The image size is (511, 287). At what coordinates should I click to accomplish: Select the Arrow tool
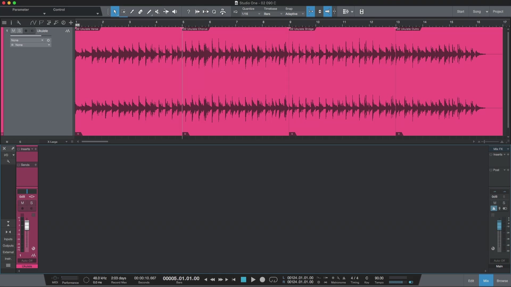[x=115, y=12]
